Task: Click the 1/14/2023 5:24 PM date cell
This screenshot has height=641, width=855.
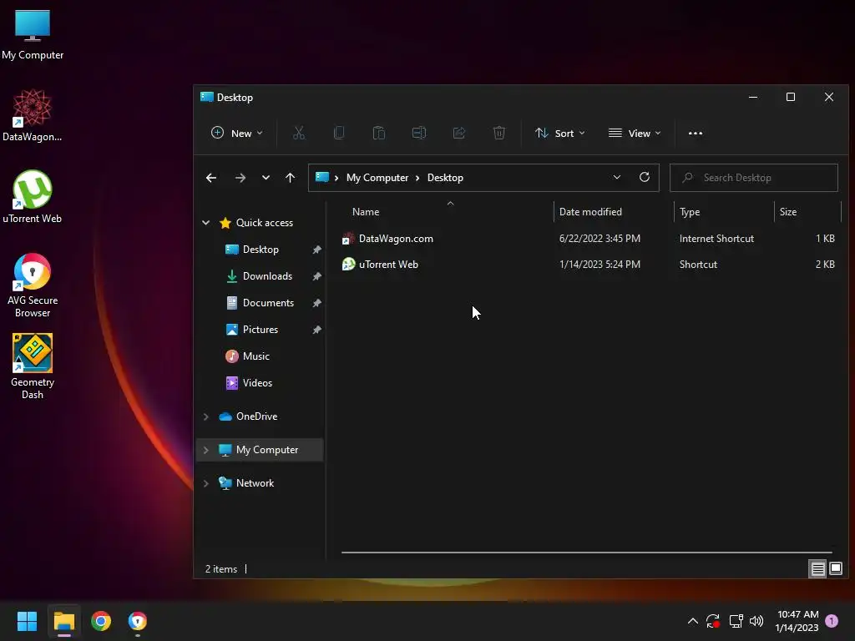Action: [x=600, y=265]
